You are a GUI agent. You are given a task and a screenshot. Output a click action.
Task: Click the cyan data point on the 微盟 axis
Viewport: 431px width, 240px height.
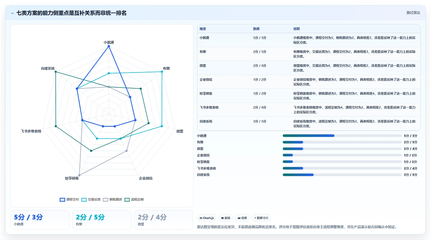point(162,126)
